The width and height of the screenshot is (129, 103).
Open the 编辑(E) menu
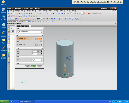pyautogui.click(x=17, y=11)
